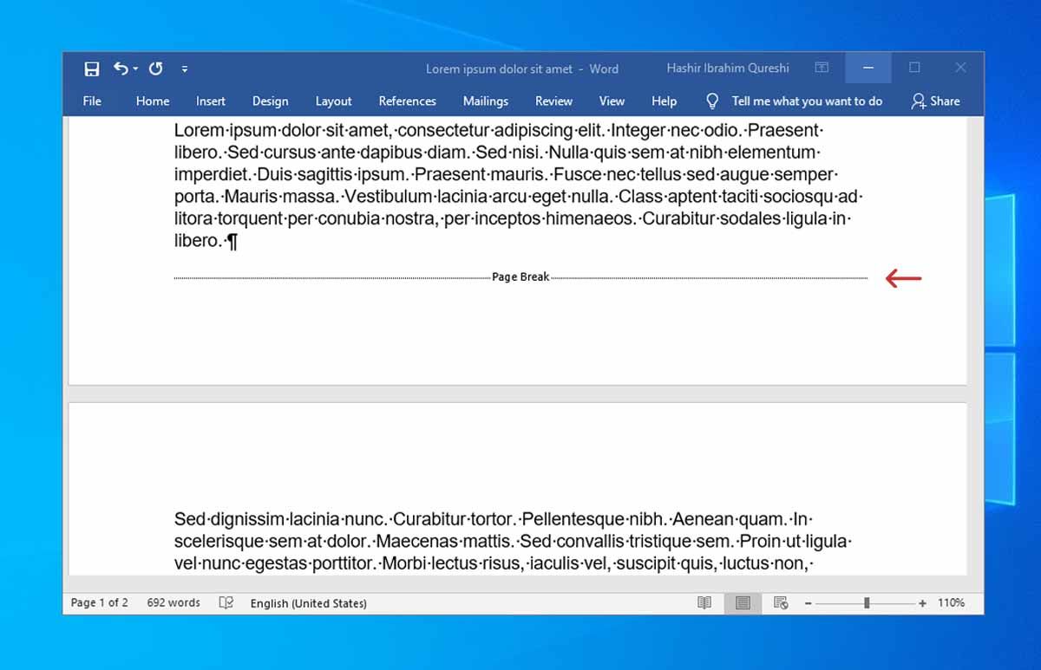The height and width of the screenshot is (670, 1041).
Task: Open the Design ribbon tab
Action: coord(270,101)
